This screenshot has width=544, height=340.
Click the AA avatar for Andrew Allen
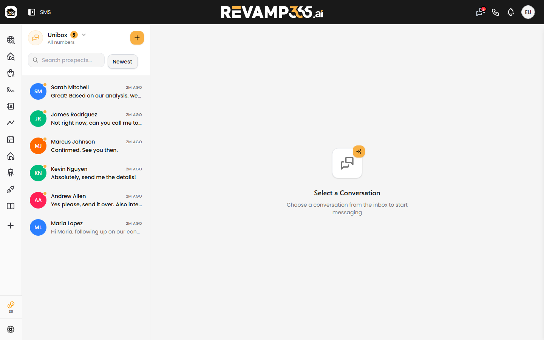point(38,200)
